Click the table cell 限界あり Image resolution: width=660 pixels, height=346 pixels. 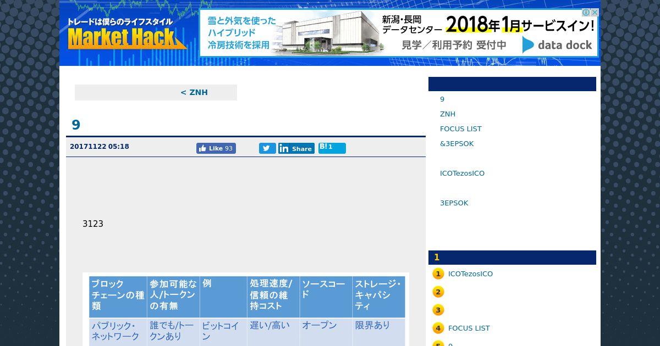coord(379,332)
